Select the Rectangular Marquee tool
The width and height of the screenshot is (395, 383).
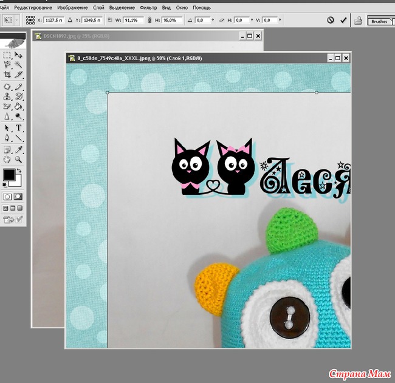tap(7, 55)
